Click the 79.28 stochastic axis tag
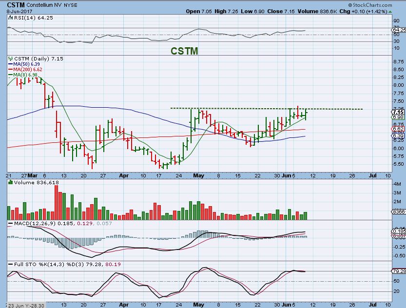The width and height of the screenshot is (406, 308). pyautogui.click(x=399, y=271)
